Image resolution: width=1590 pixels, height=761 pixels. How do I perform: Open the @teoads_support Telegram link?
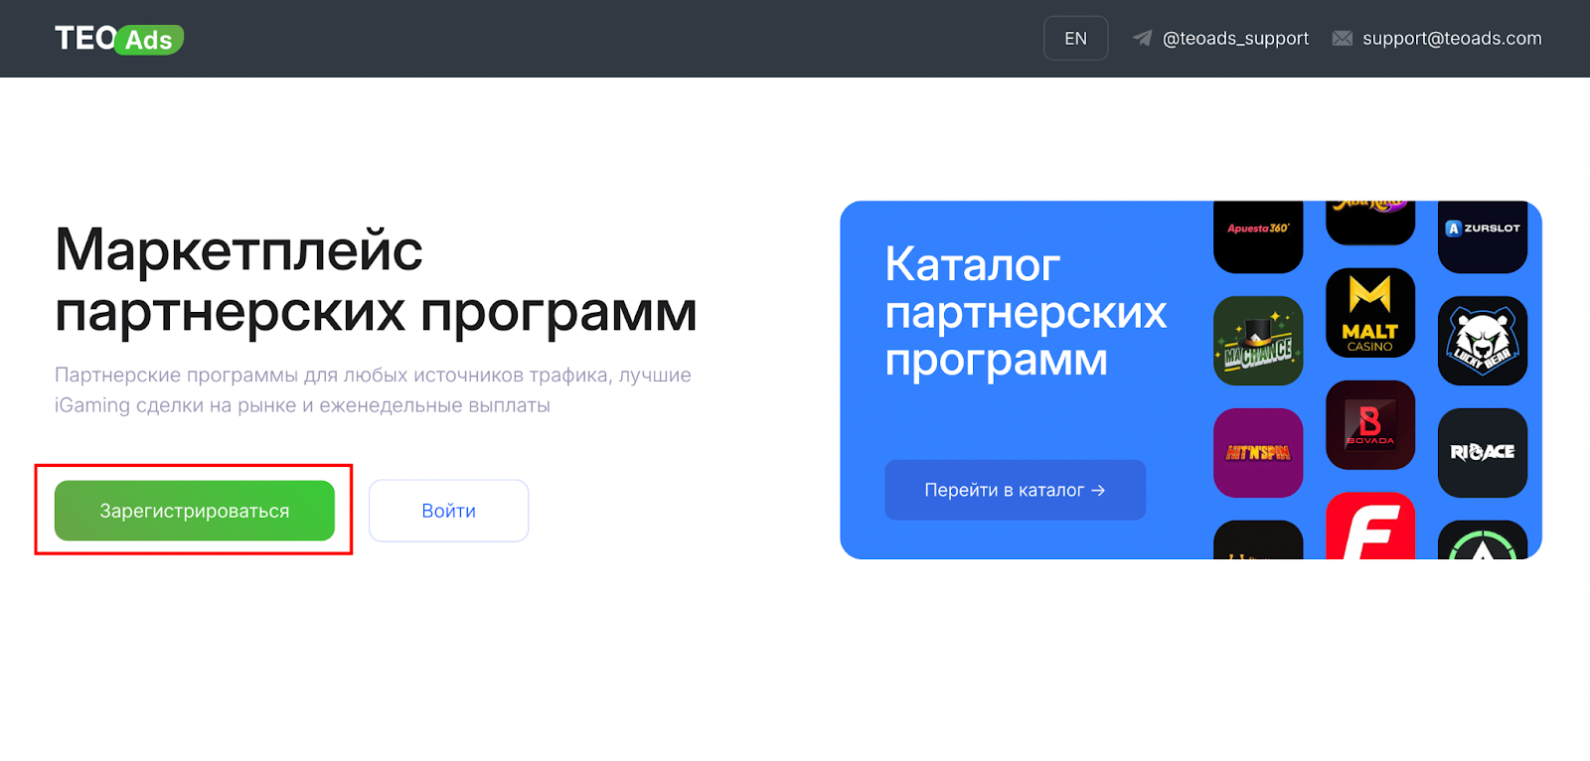[1235, 39]
